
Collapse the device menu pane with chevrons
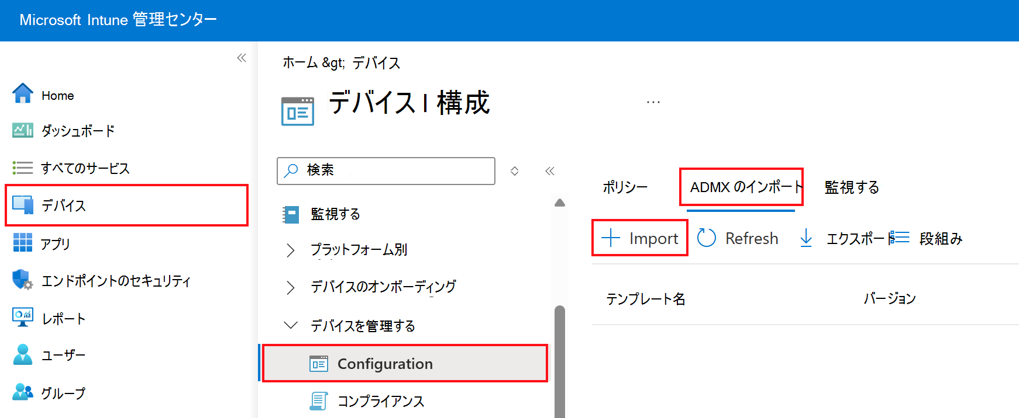(549, 171)
